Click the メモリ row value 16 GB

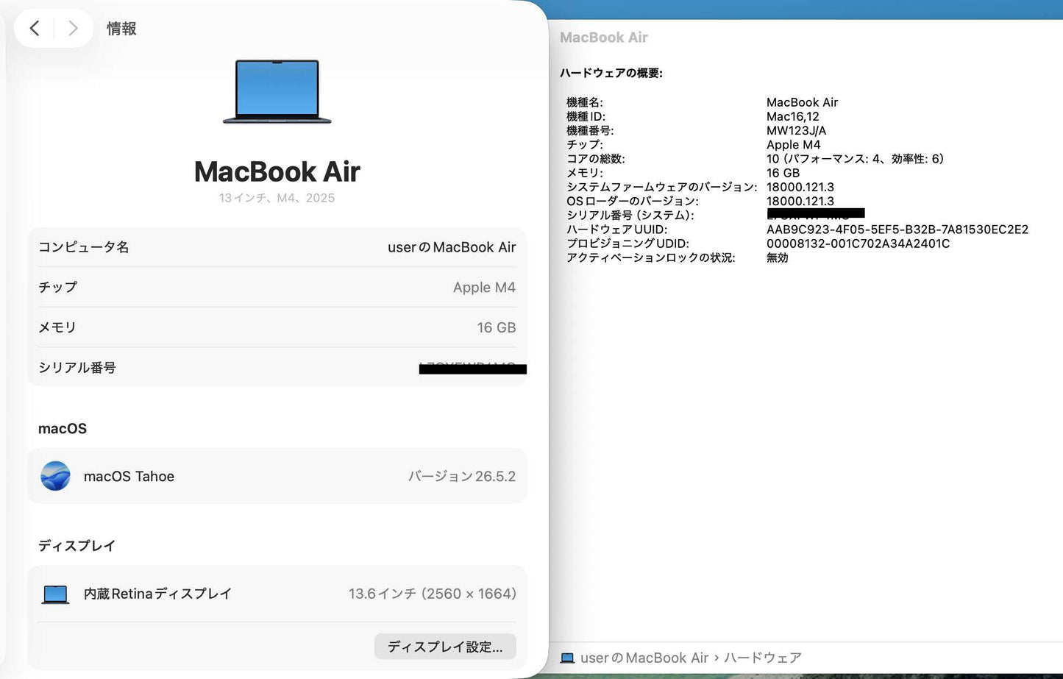(497, 327)
